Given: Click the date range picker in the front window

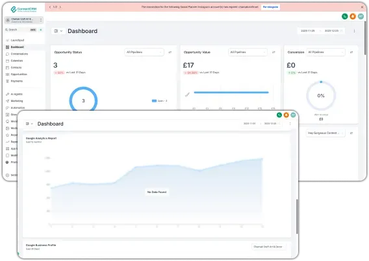Looking at the screenshot, I should [261, 123].
